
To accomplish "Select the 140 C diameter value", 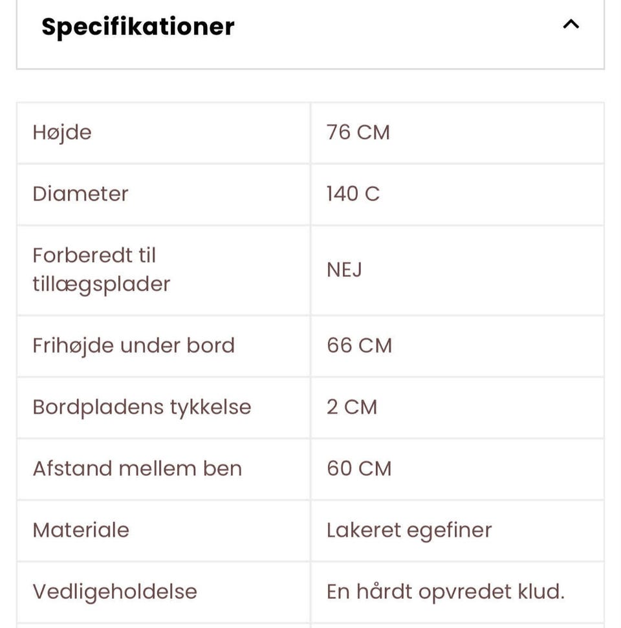I will tap(353, 194).
